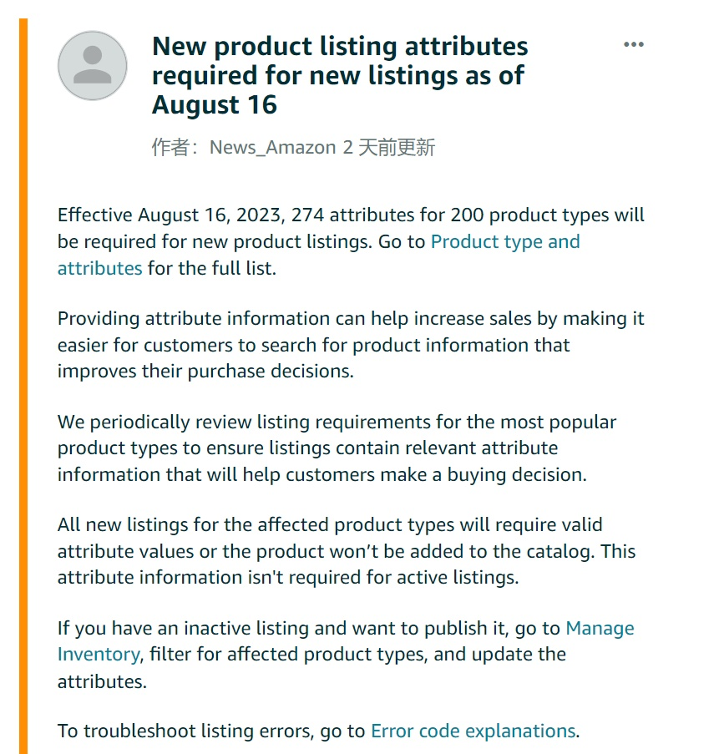The image size is (719, 754).
Task: Click the 'All new listings for the affected' paragraph
Action: (x=347, y=551)
